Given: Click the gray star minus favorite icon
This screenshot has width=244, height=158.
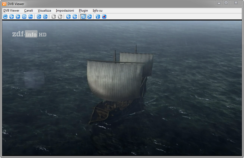Looking at the screenshot, I should point(54,17).
